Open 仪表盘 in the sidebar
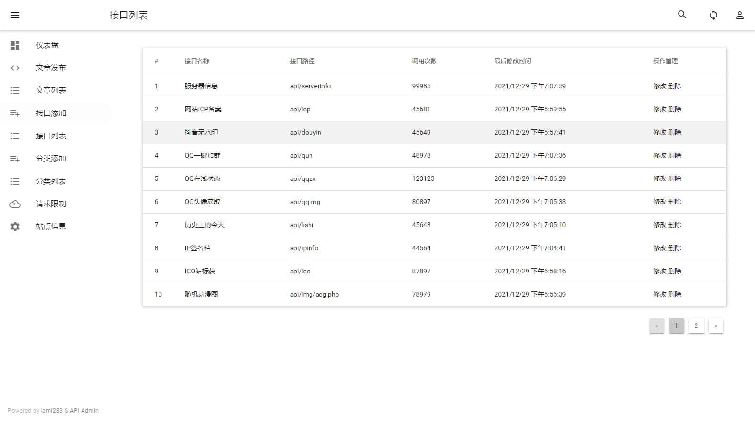 (x=47, y=45)
